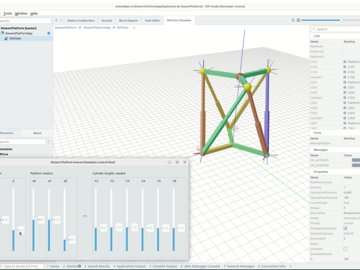Viewport: 360px width, 270px height.
Task: Click the back navigation arrow above the breadcrumb
Action: [x=55, y=20]
